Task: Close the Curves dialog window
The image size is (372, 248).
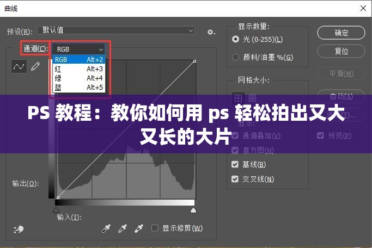Action: click(363, 8)
